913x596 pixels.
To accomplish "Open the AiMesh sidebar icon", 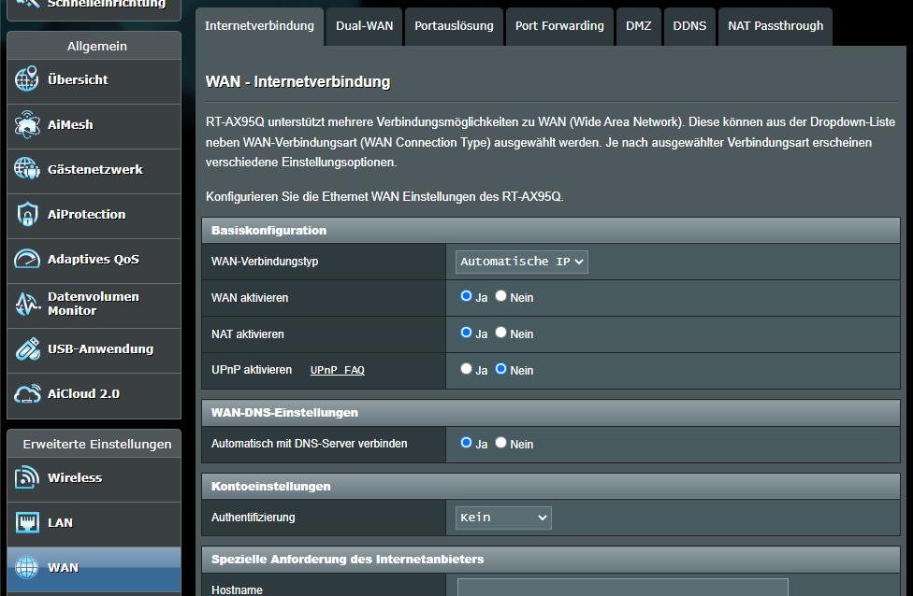I will tap(27, 124).
